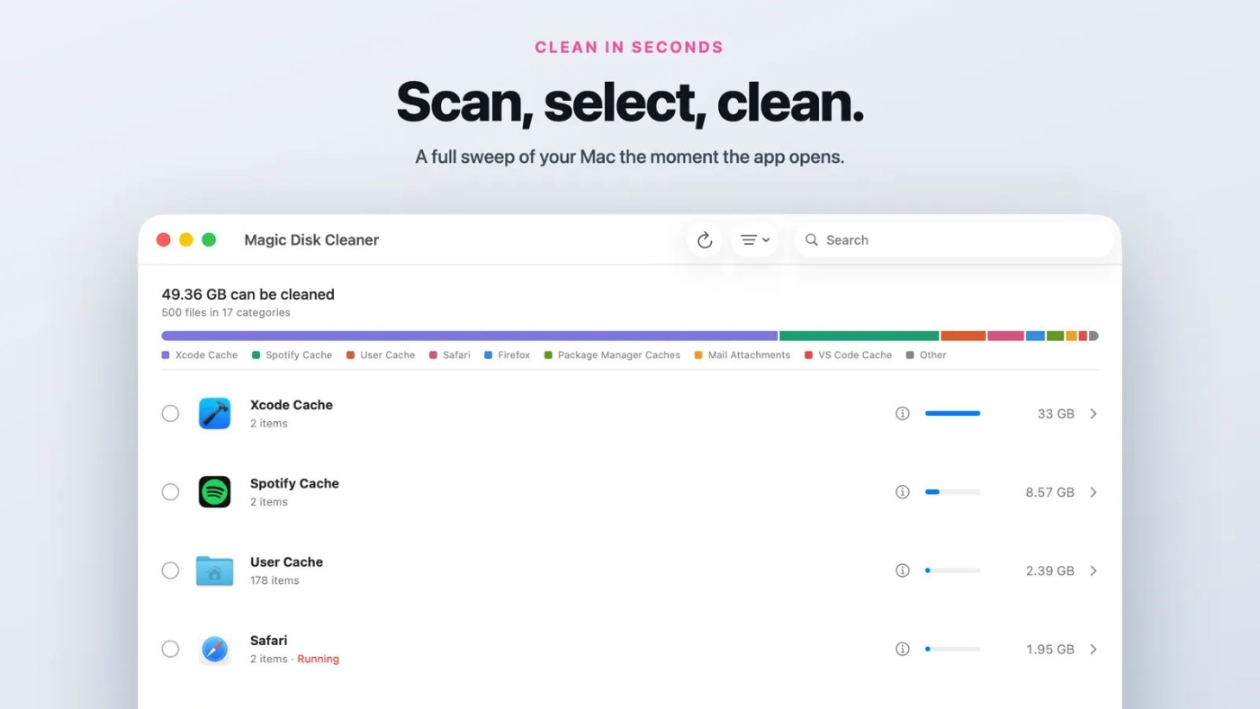Screen dimensions: 1260x709
Task: Click the User Cache size bar
Action: click(x=952, y=570)
